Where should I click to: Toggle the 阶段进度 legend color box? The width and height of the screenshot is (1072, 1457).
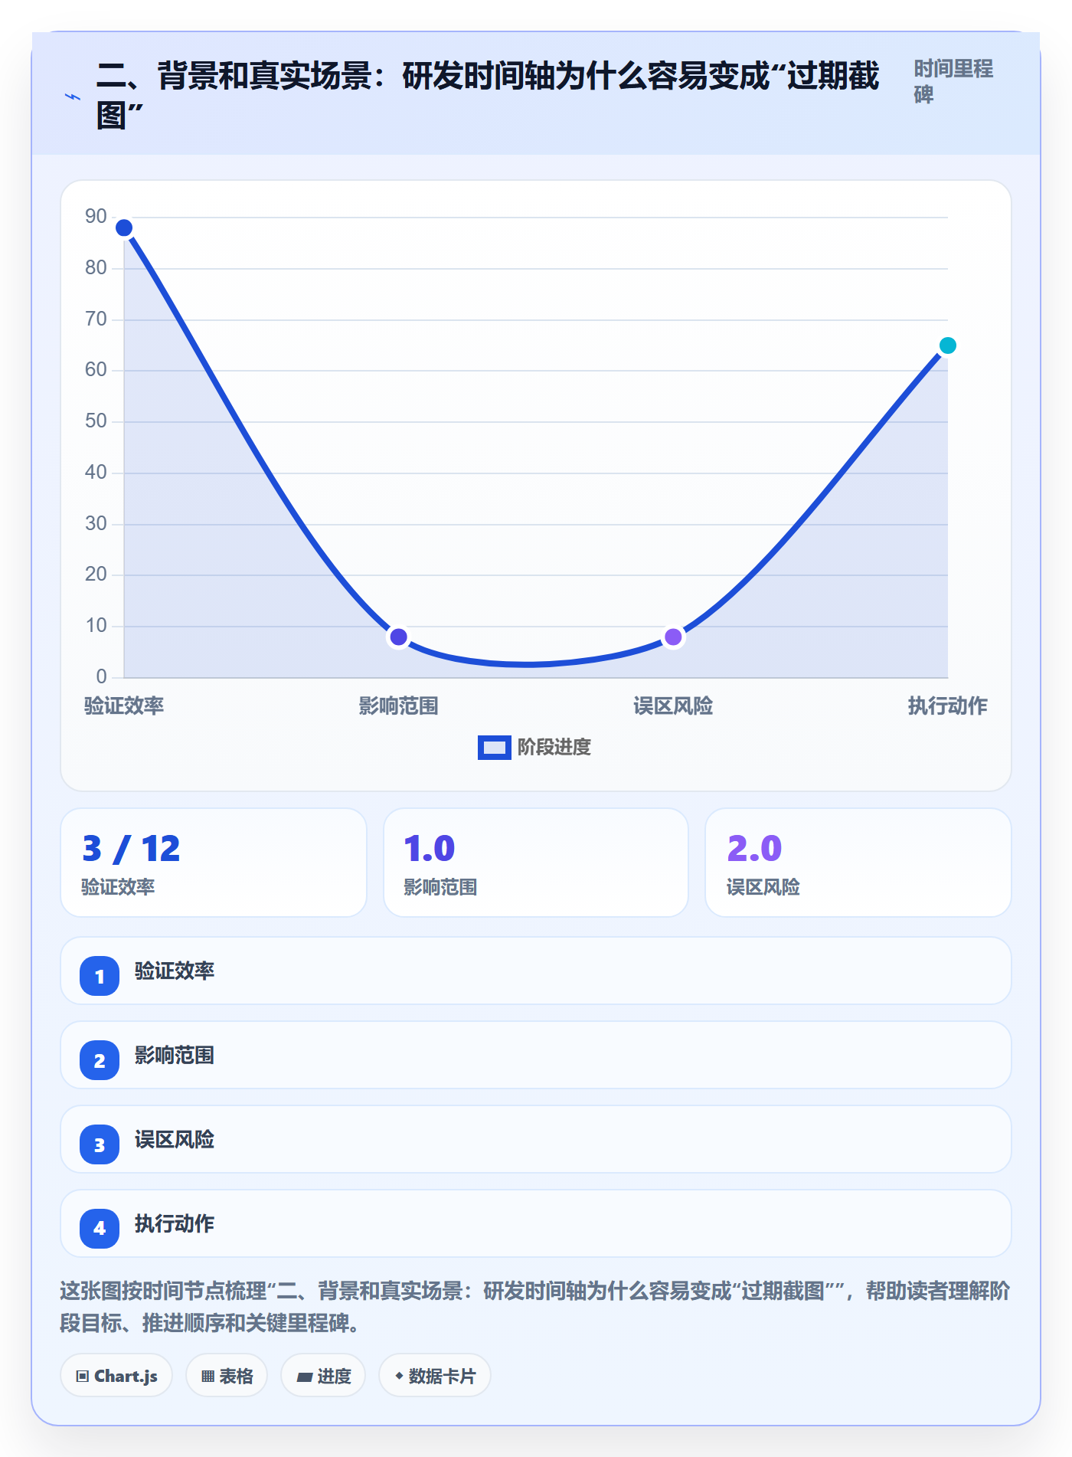pyautogui.click(x=494, y=748)
